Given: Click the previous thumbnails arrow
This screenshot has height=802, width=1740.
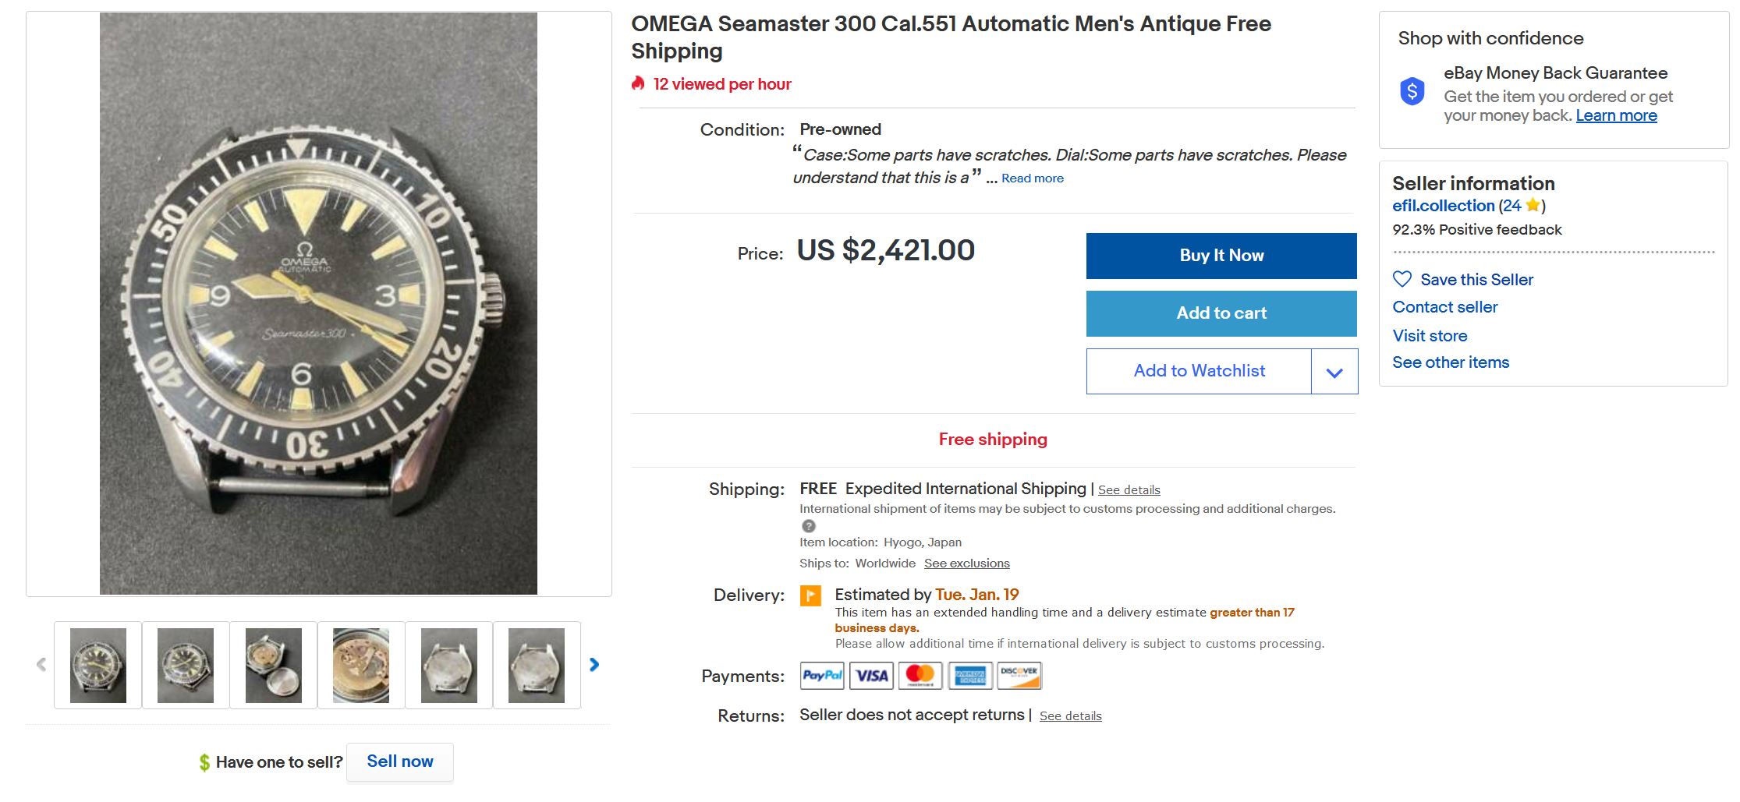Looking at the screenshot, I should tap(41, 665).
